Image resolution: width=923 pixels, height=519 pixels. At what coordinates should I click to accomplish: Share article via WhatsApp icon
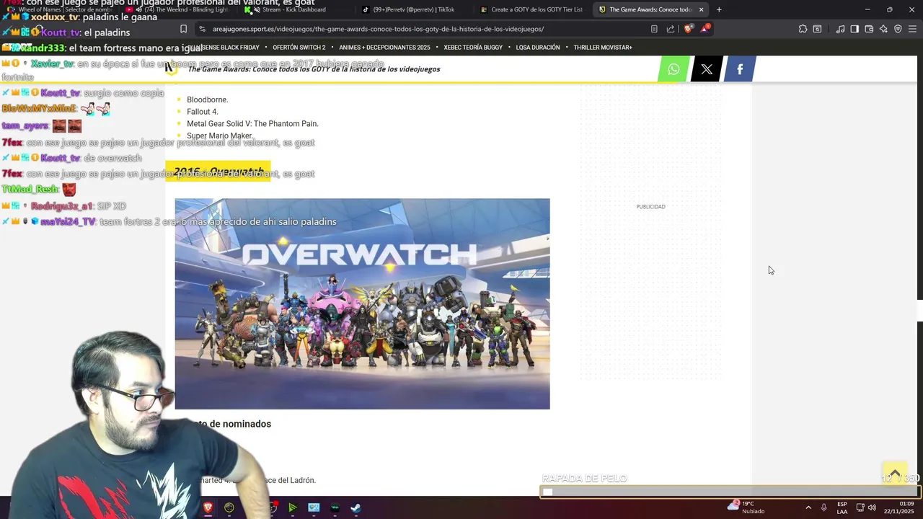pyautogui.click(x=674, y=69)
